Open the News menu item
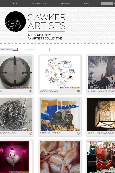Viewport: 115px width, 173px height. [15, 4]
